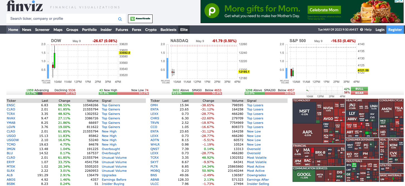Image resolution: width=405 pixels, height=186 pixels.
Task: Click the TECHNOLOGY sector heatmap label
Action: click(x=302, y=100)
